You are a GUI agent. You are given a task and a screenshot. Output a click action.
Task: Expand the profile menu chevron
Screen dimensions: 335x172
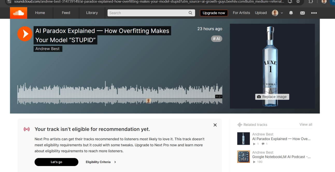282,13
